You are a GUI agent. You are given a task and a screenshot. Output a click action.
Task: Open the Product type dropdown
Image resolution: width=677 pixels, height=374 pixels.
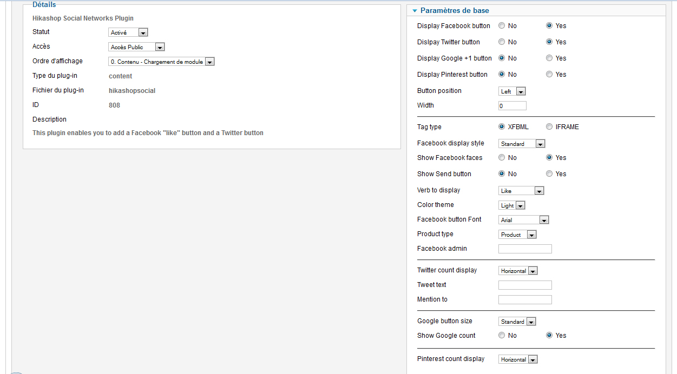click(517, 235)
